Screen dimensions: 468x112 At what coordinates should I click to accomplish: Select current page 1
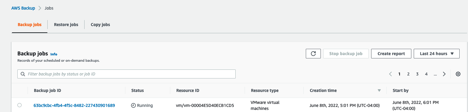tap(399, 74)
